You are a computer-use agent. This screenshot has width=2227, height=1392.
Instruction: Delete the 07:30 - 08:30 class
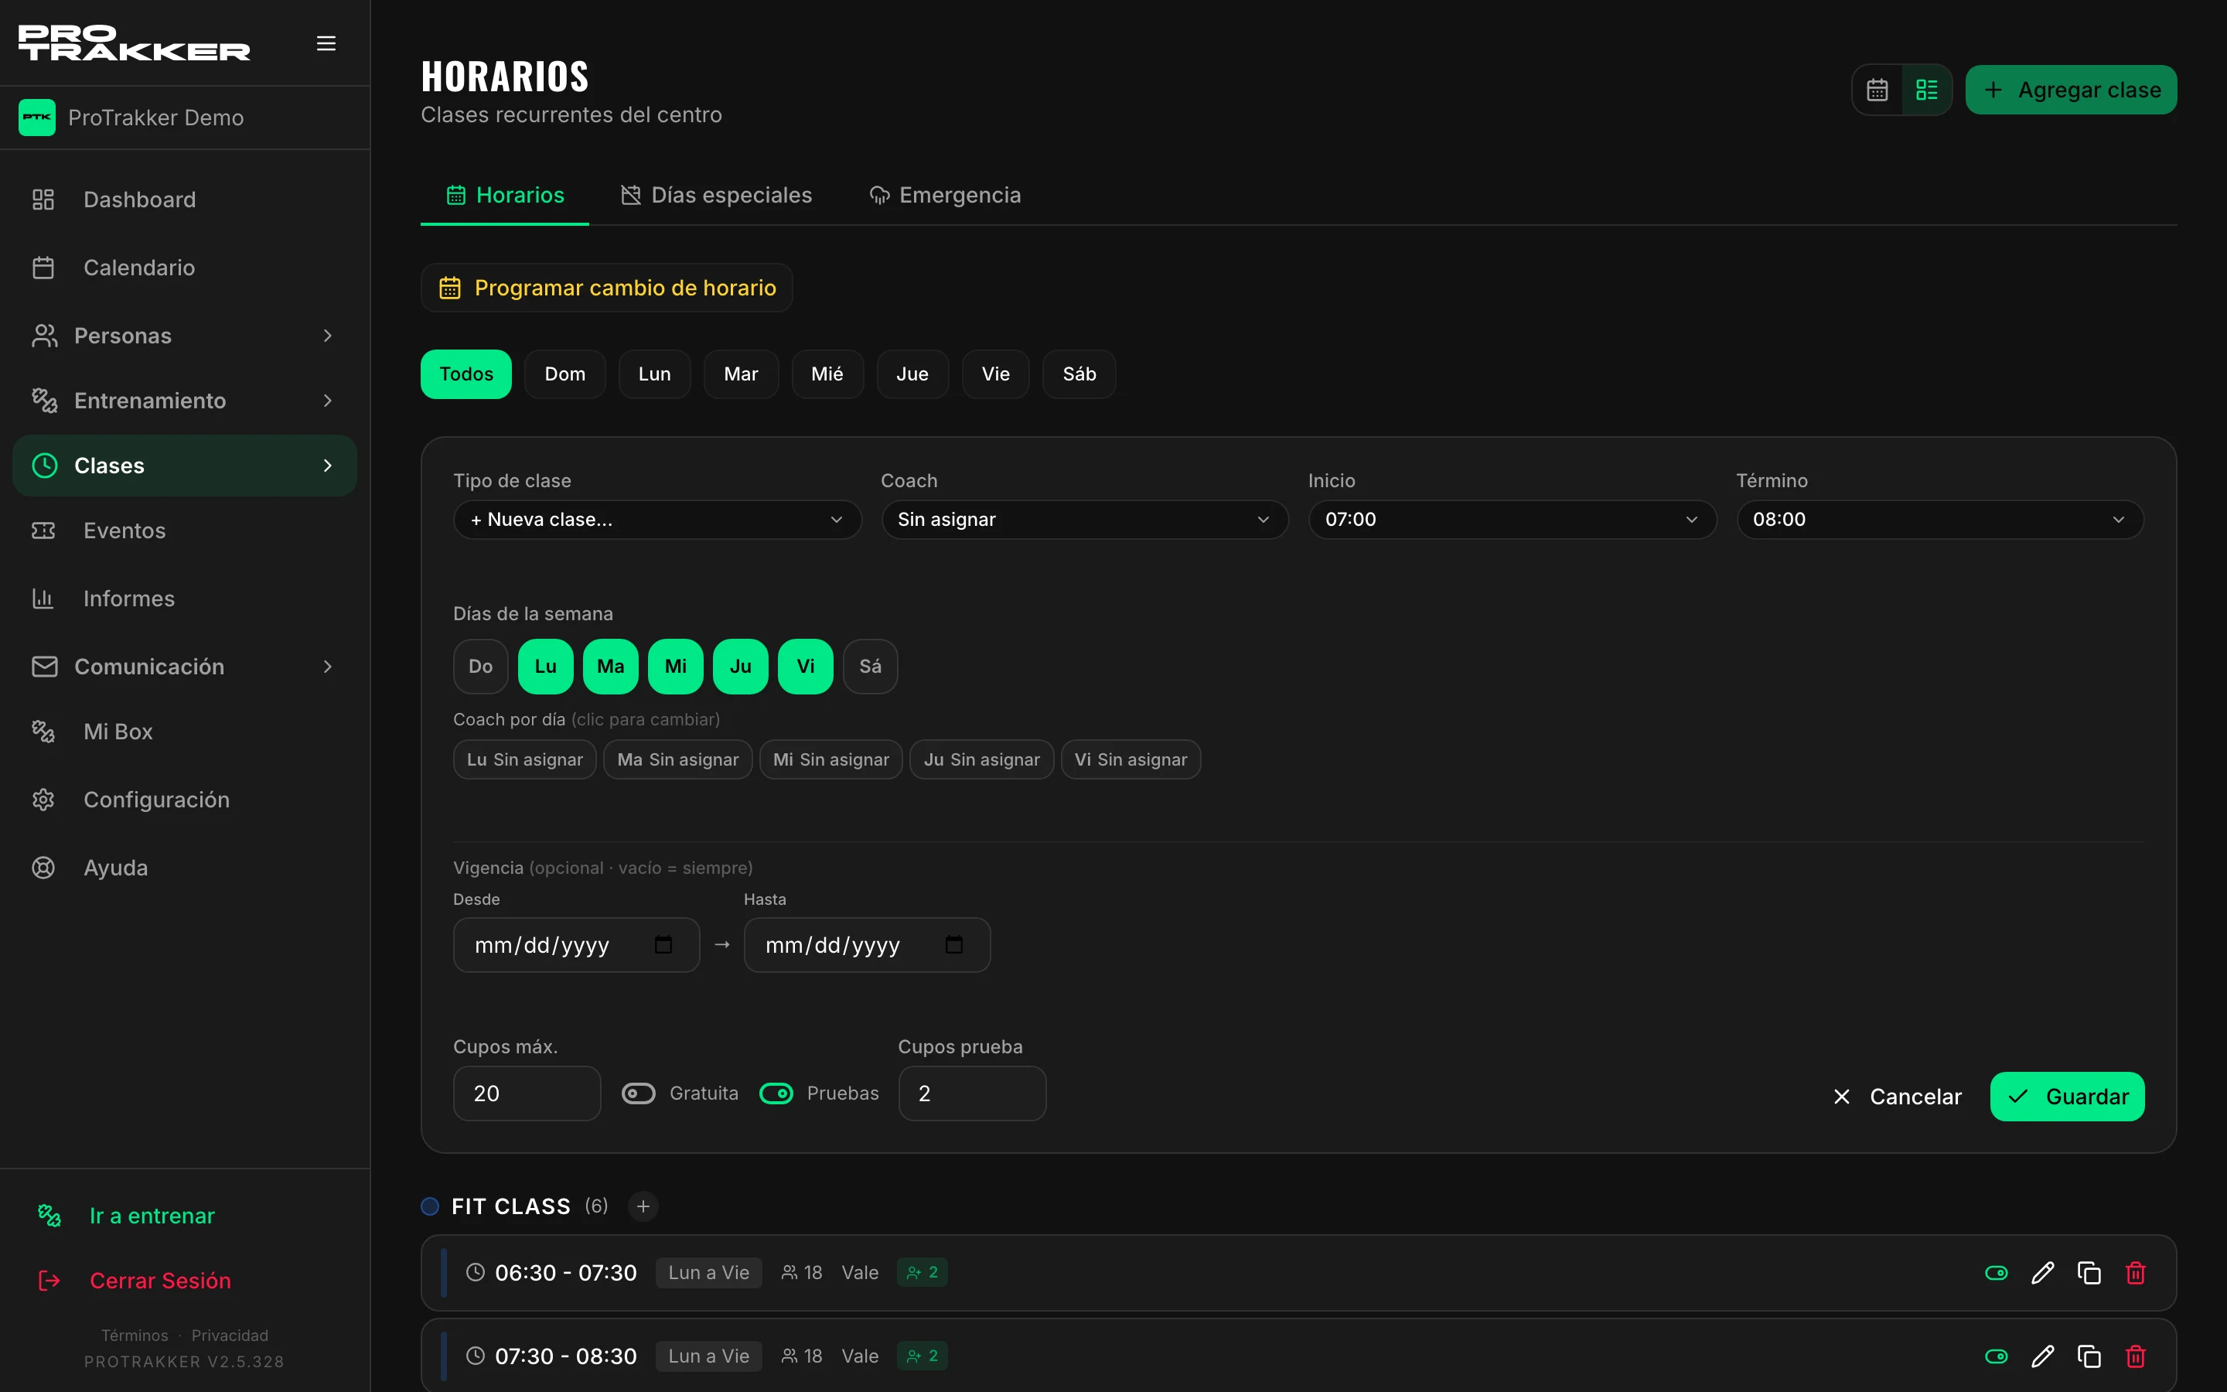2135,1356
